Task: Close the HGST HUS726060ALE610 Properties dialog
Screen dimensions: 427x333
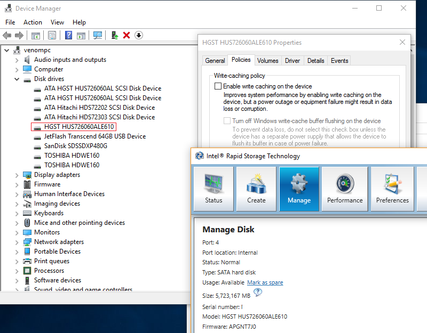Action: [402, 42]
